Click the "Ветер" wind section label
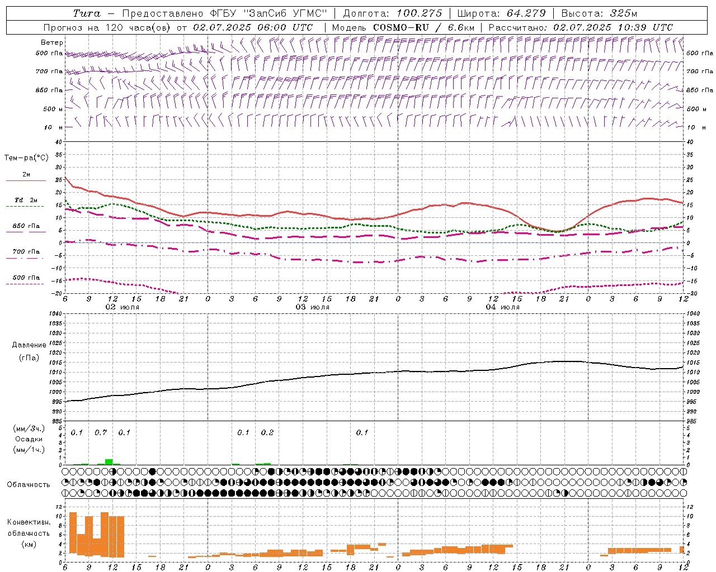 (x=52, y=42)
